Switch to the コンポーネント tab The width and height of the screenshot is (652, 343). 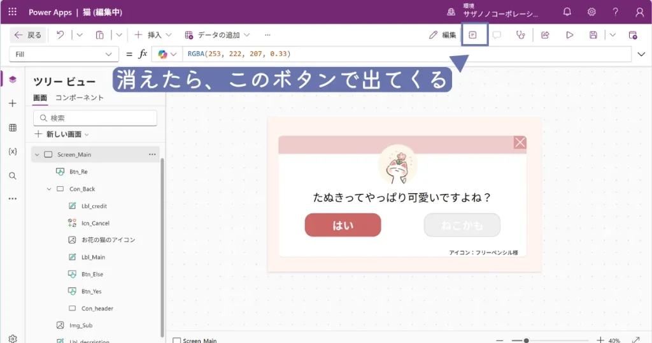tap(80, 98)
